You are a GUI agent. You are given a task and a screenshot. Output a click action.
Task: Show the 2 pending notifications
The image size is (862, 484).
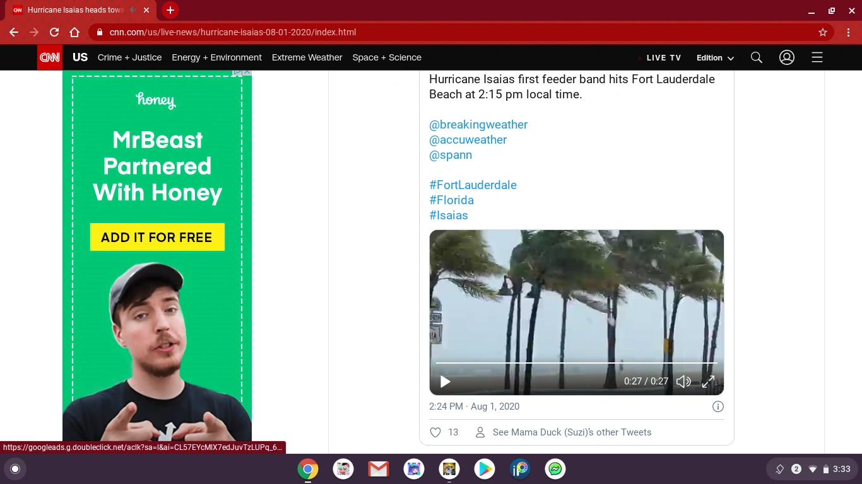(796, 469)
